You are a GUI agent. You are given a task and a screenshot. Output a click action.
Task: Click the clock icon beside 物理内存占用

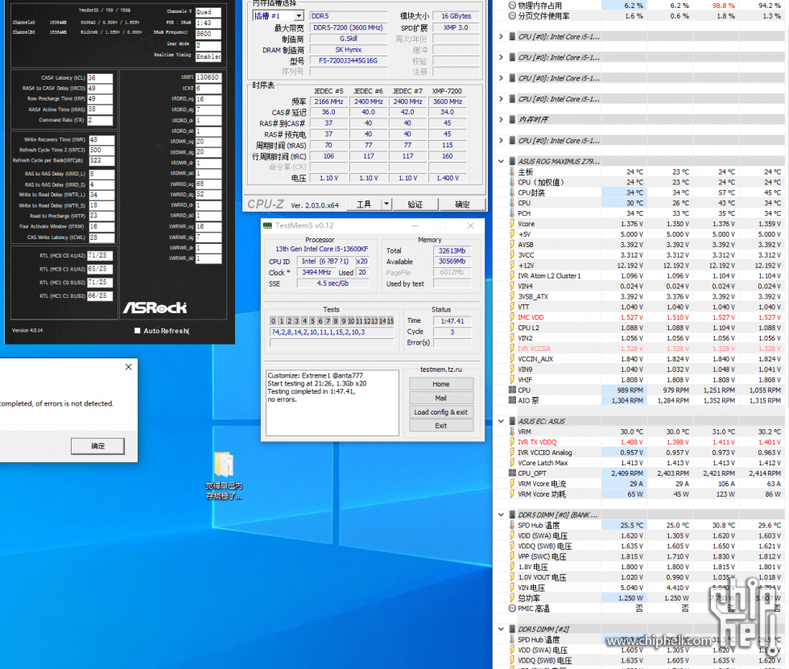pyautogui.click(x=512, y=6)
